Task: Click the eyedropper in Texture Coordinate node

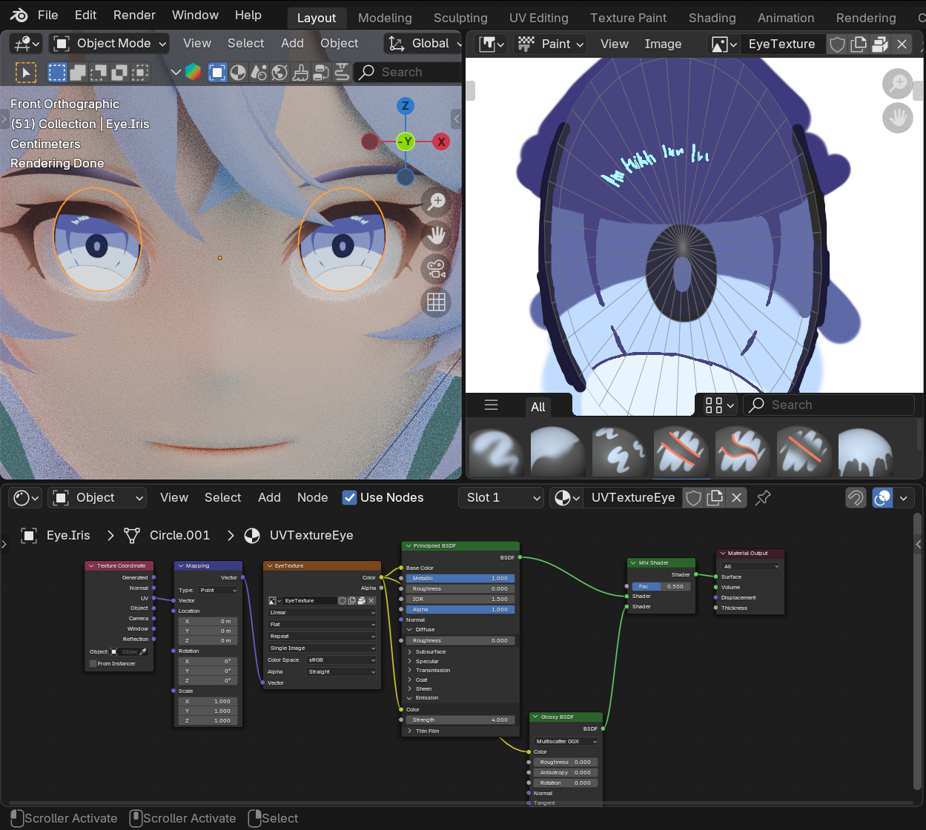Action: (144, 651)
